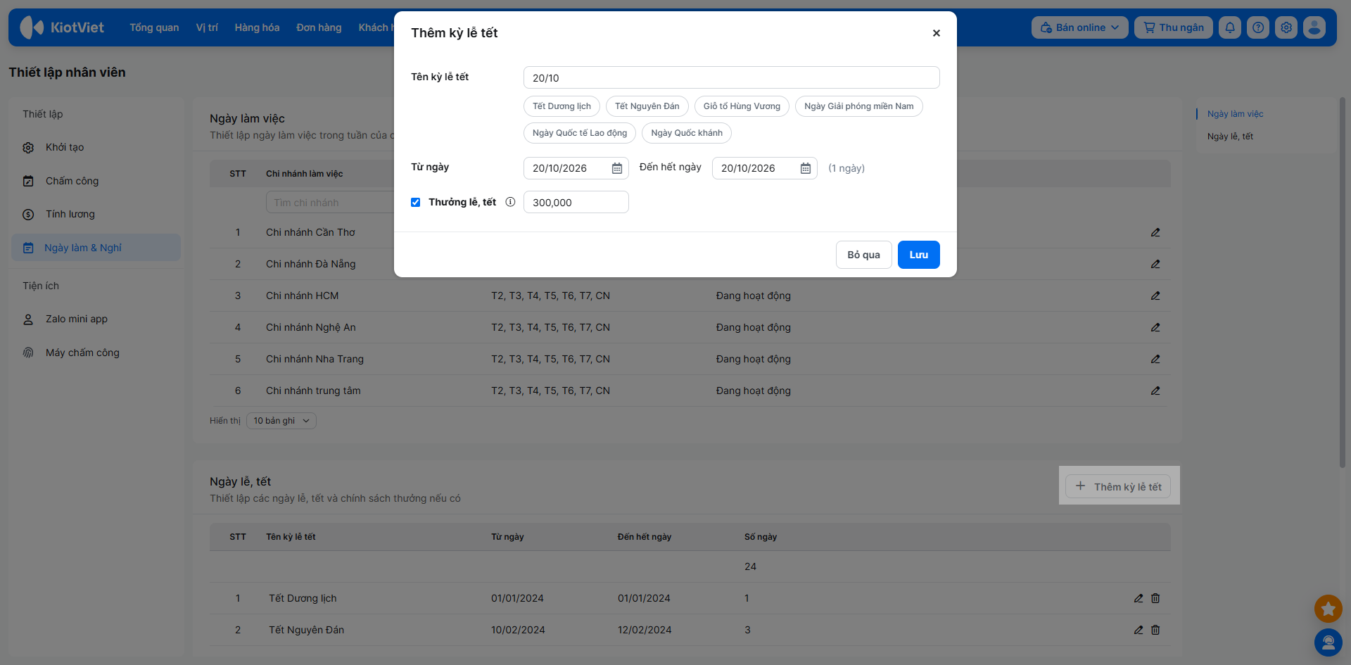Choose the Ngày Giải phóng miền Nam chip
The image size is (1351, 665).
858,106
